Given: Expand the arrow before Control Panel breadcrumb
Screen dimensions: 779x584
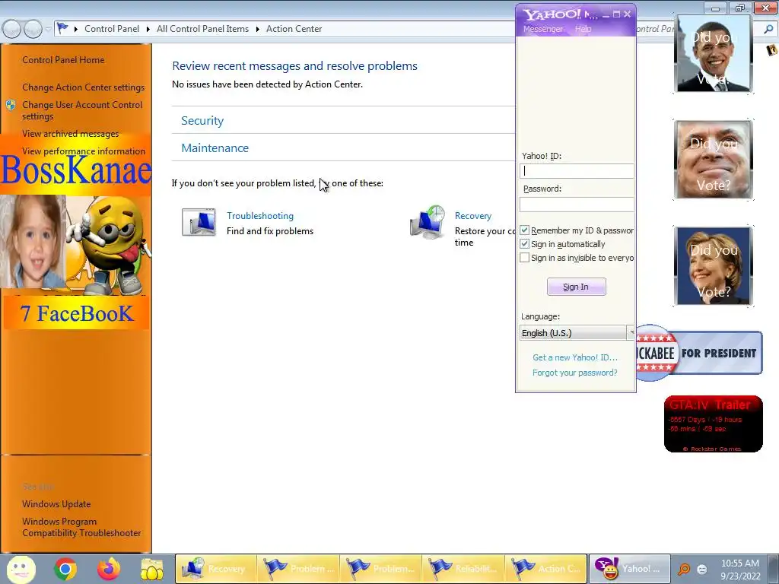Looking at the screenshot, I should (76, 29).
